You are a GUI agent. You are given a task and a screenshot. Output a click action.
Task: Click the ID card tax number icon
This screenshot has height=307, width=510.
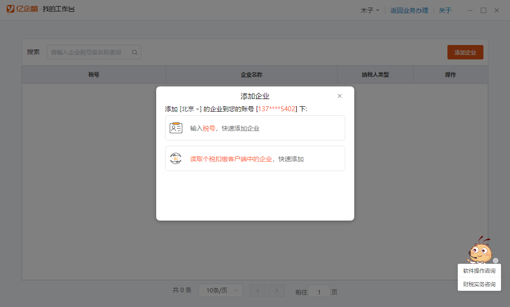point(176,128)
